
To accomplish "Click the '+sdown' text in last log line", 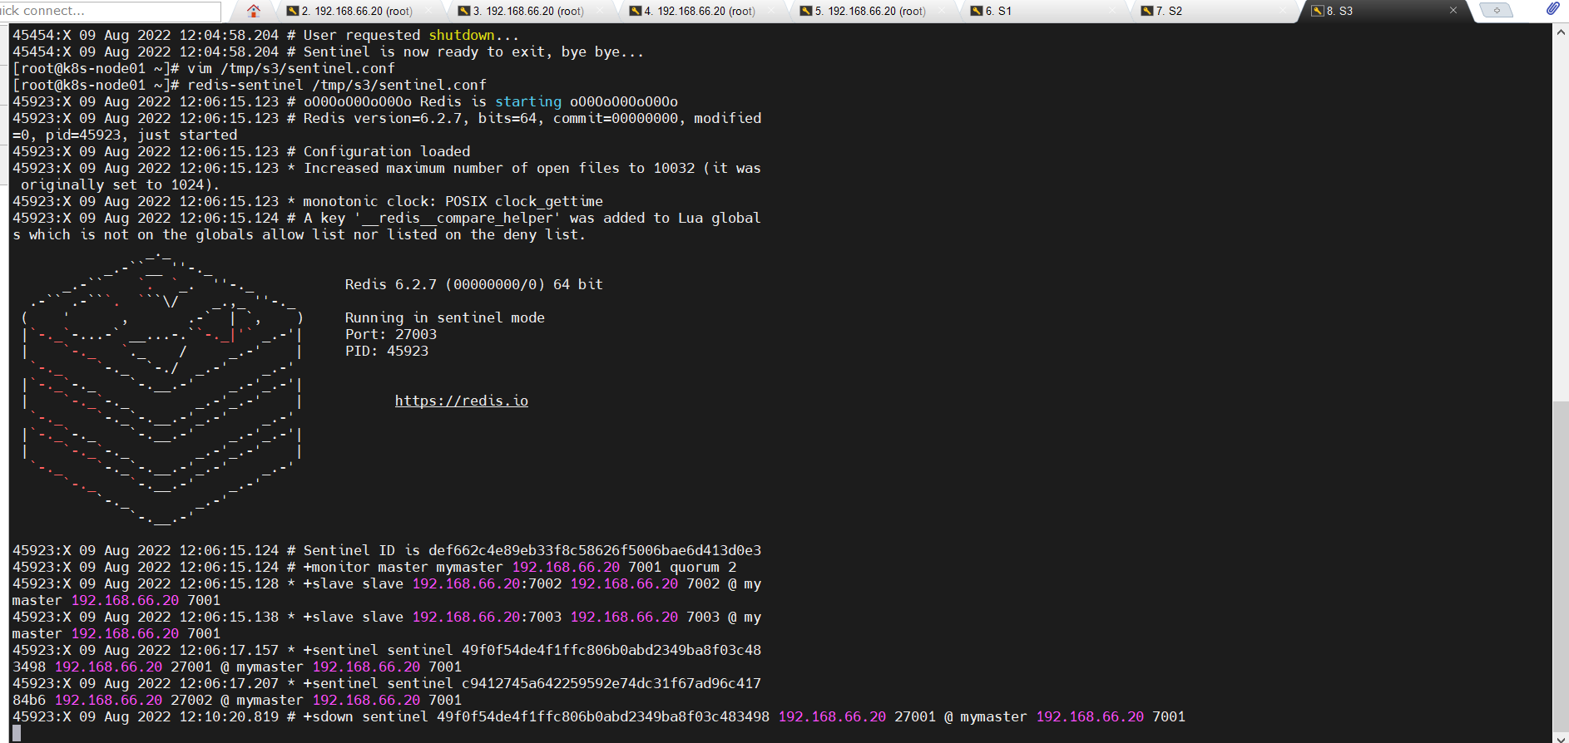I will 329,716.
